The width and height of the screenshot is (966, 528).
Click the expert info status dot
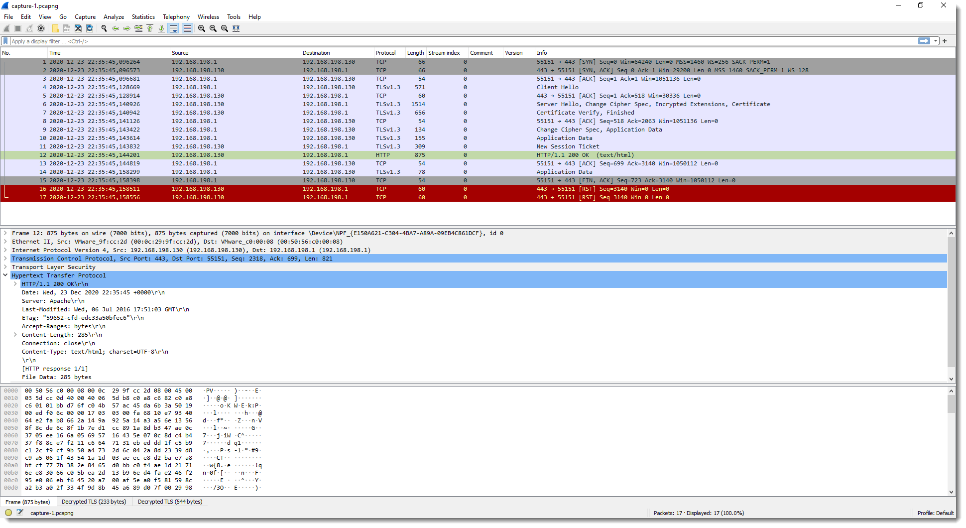click(x=8, y=512)
